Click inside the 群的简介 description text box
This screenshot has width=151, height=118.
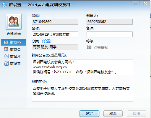[x=82, y=94]
